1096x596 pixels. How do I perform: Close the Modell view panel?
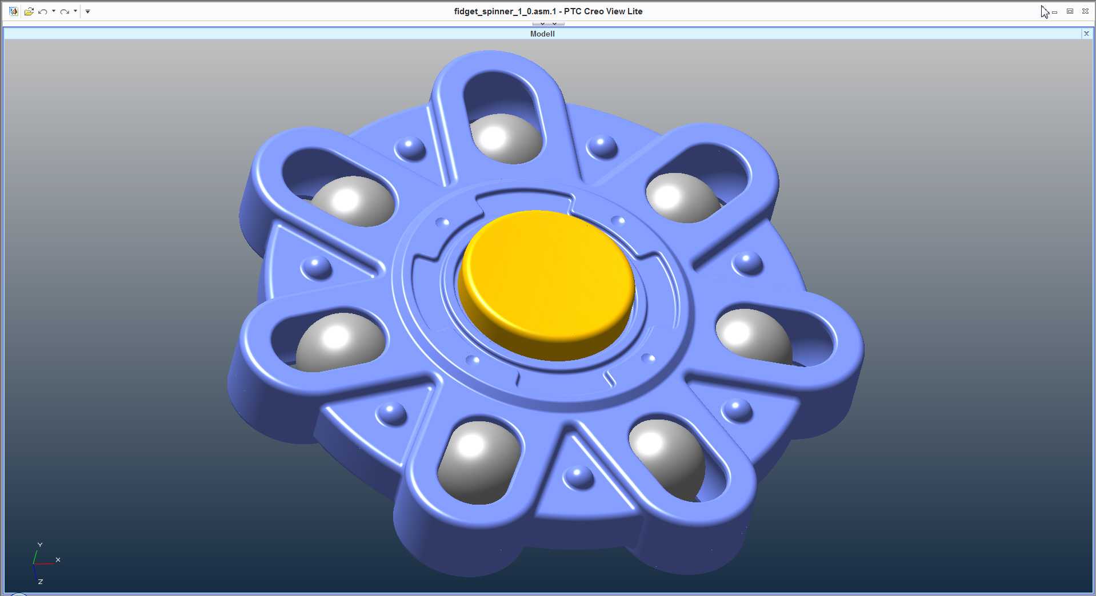(1086, 34)
